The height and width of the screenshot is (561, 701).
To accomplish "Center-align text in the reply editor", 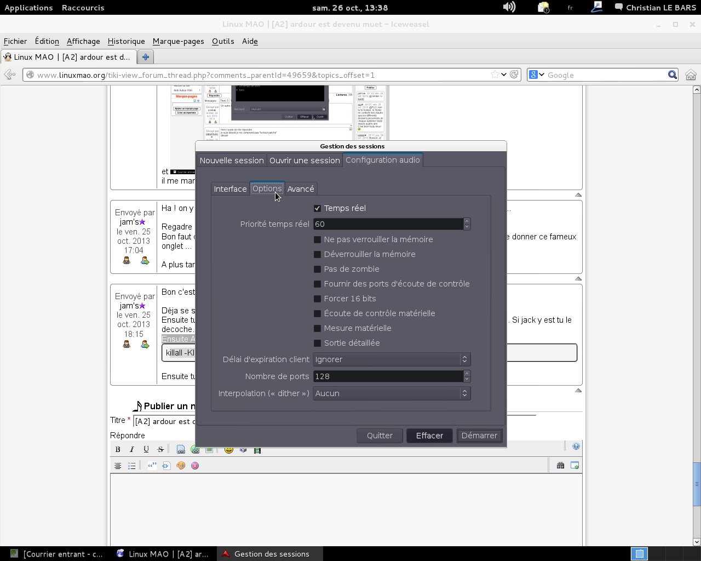I will click(118, 466).
